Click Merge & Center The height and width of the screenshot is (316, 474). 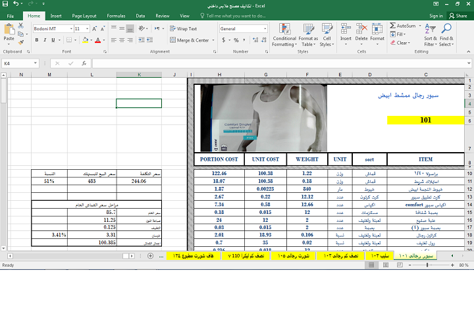coord(190,40)
